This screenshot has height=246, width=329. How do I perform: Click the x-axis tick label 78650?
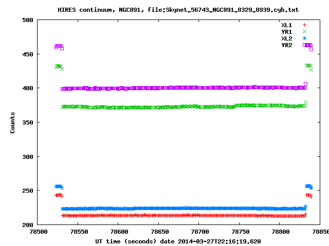(x=160, y=232)
